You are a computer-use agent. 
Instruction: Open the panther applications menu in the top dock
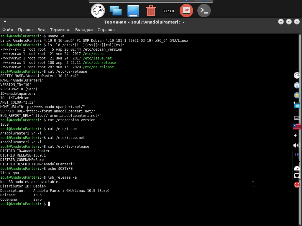click(x=98, y=11)
